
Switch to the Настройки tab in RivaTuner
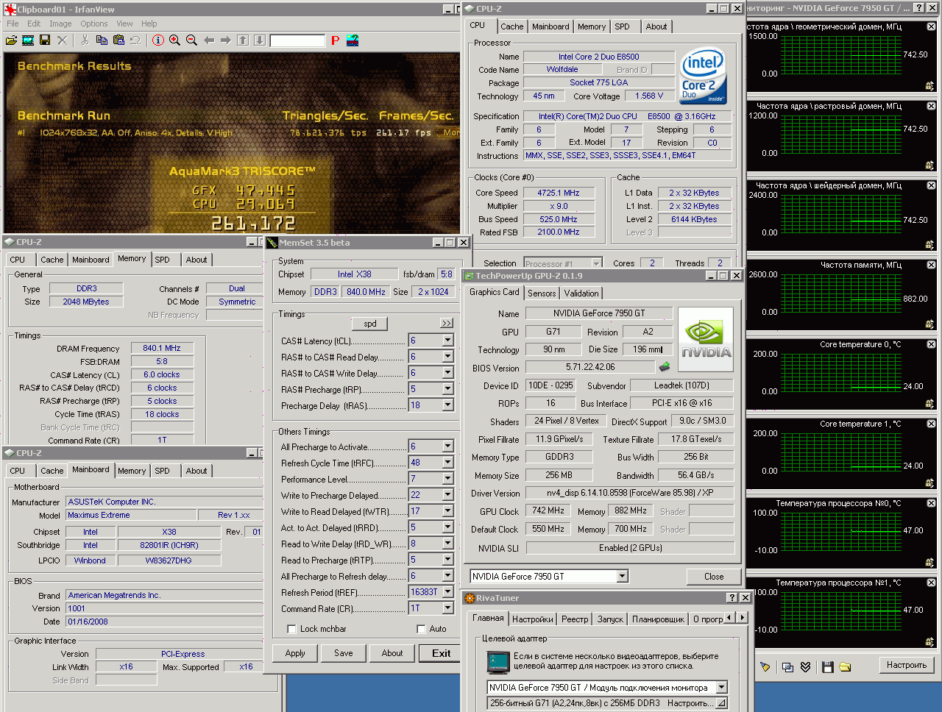(532, 619)
